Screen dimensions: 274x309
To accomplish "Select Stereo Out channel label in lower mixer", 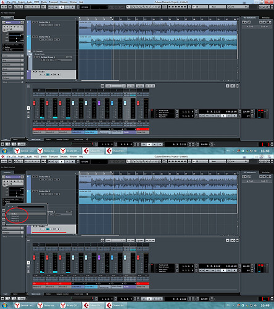I will click(x=143, y=287).
